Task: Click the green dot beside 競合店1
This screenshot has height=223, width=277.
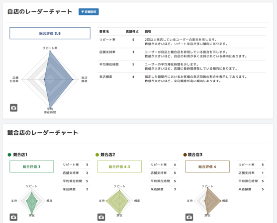Action: point(9,155)
